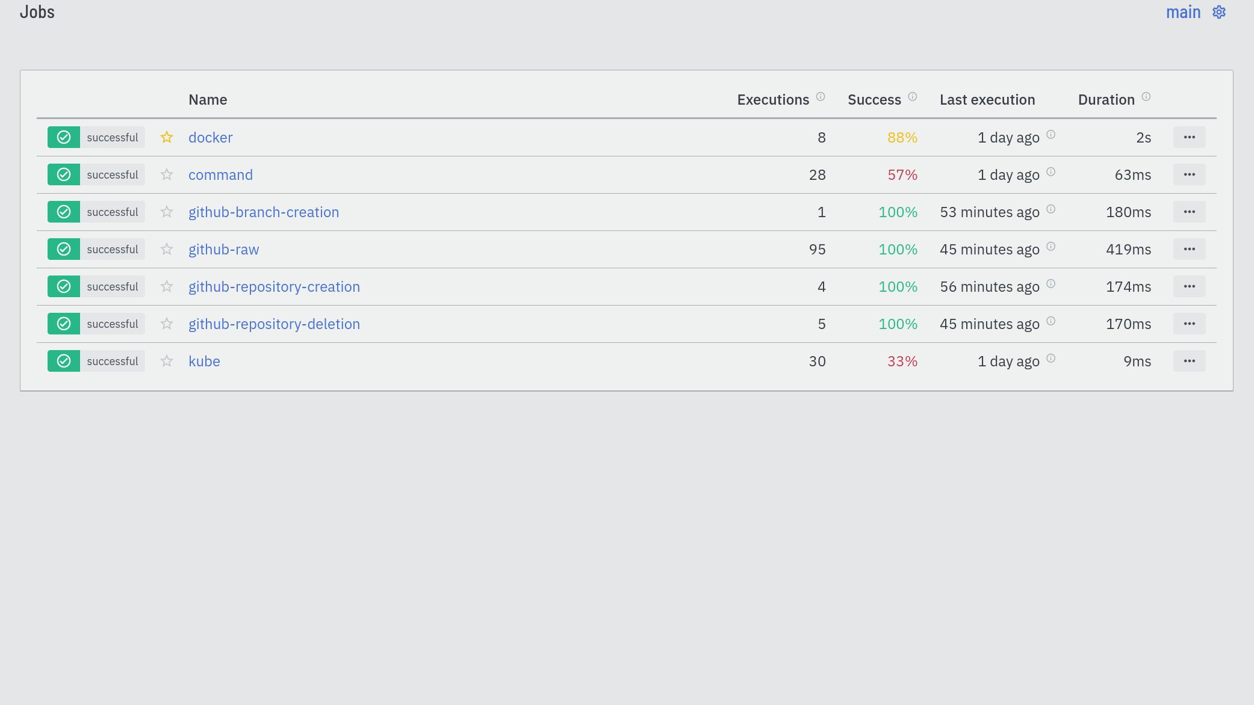Open the overflow menu for kube
The image size is (1254, 705).
pyautogui.click(x=1189, y=361)
